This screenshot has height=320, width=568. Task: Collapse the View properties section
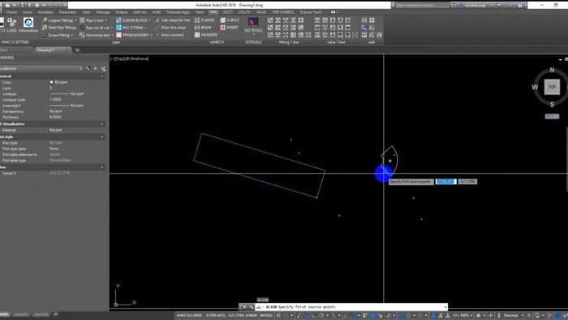[x=101, y=167]
